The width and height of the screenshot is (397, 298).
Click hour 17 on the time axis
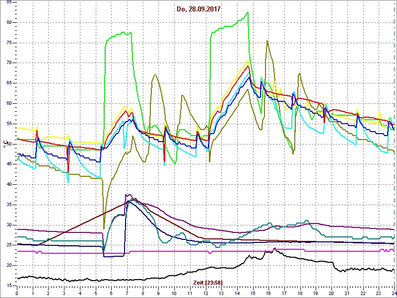284,293
